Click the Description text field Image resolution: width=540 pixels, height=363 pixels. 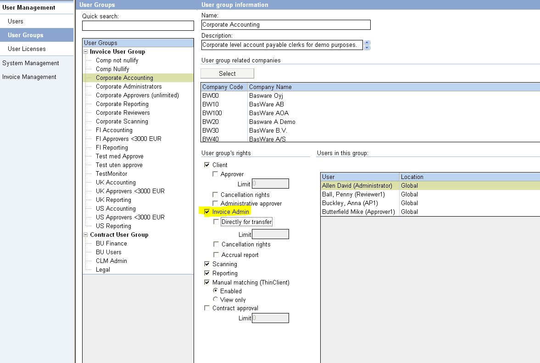pos(282,45)
